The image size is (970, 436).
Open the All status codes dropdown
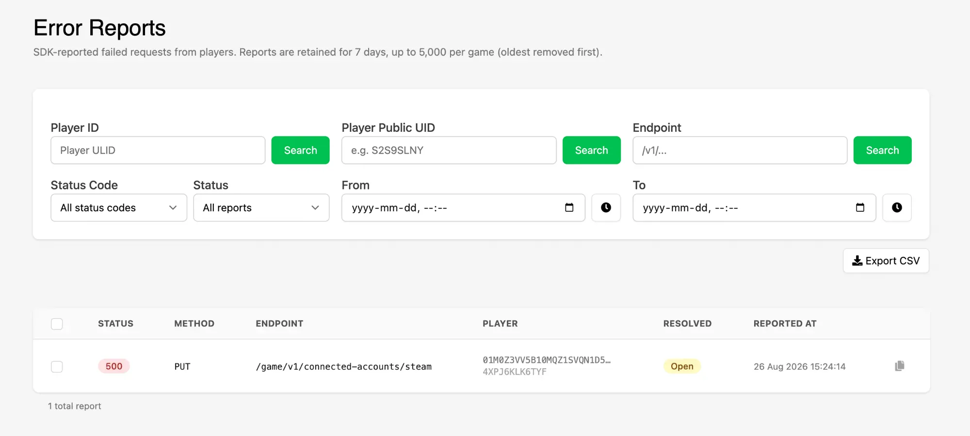point(119,207)
